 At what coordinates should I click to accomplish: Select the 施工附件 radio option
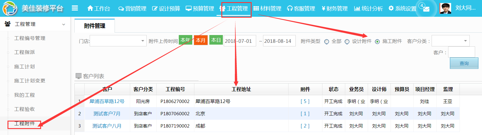(x=377, y=42)
